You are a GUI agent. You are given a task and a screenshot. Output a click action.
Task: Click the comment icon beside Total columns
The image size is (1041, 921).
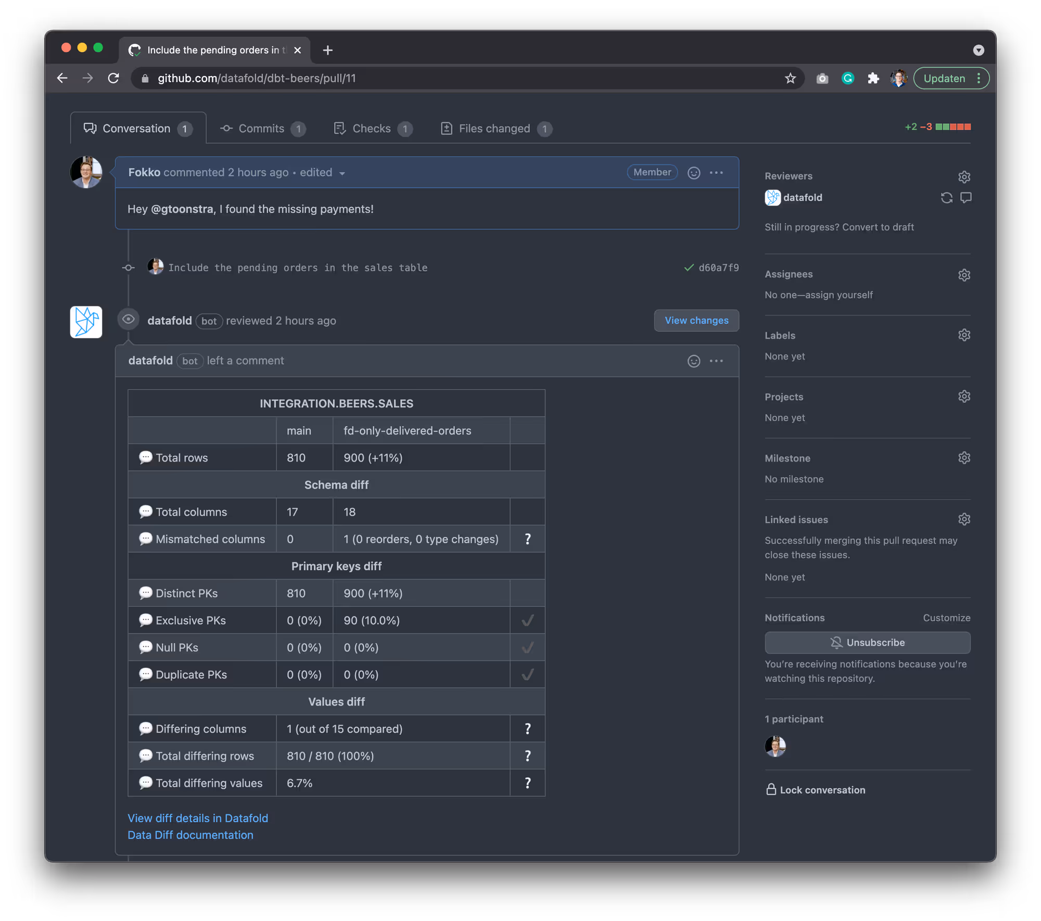[145, 511]
